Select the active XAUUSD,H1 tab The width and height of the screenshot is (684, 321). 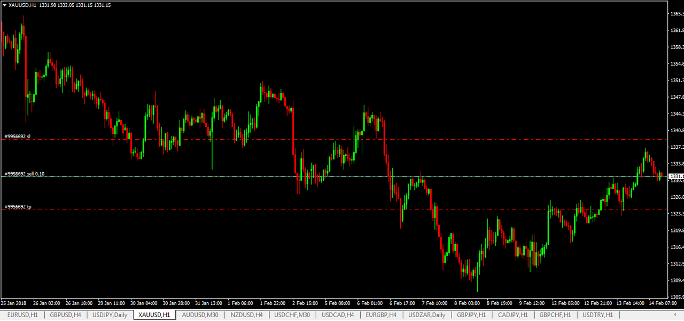tap(154, 315)
